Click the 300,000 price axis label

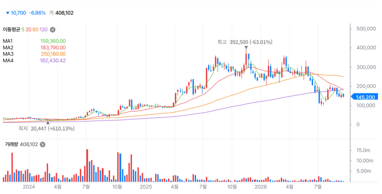pyautogui.click(x=366, y=67)
